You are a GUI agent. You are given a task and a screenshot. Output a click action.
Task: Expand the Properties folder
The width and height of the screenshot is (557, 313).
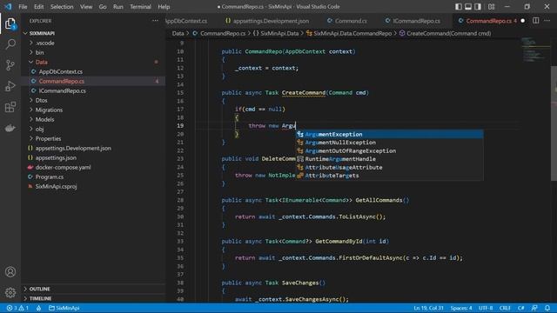point(48,139)
